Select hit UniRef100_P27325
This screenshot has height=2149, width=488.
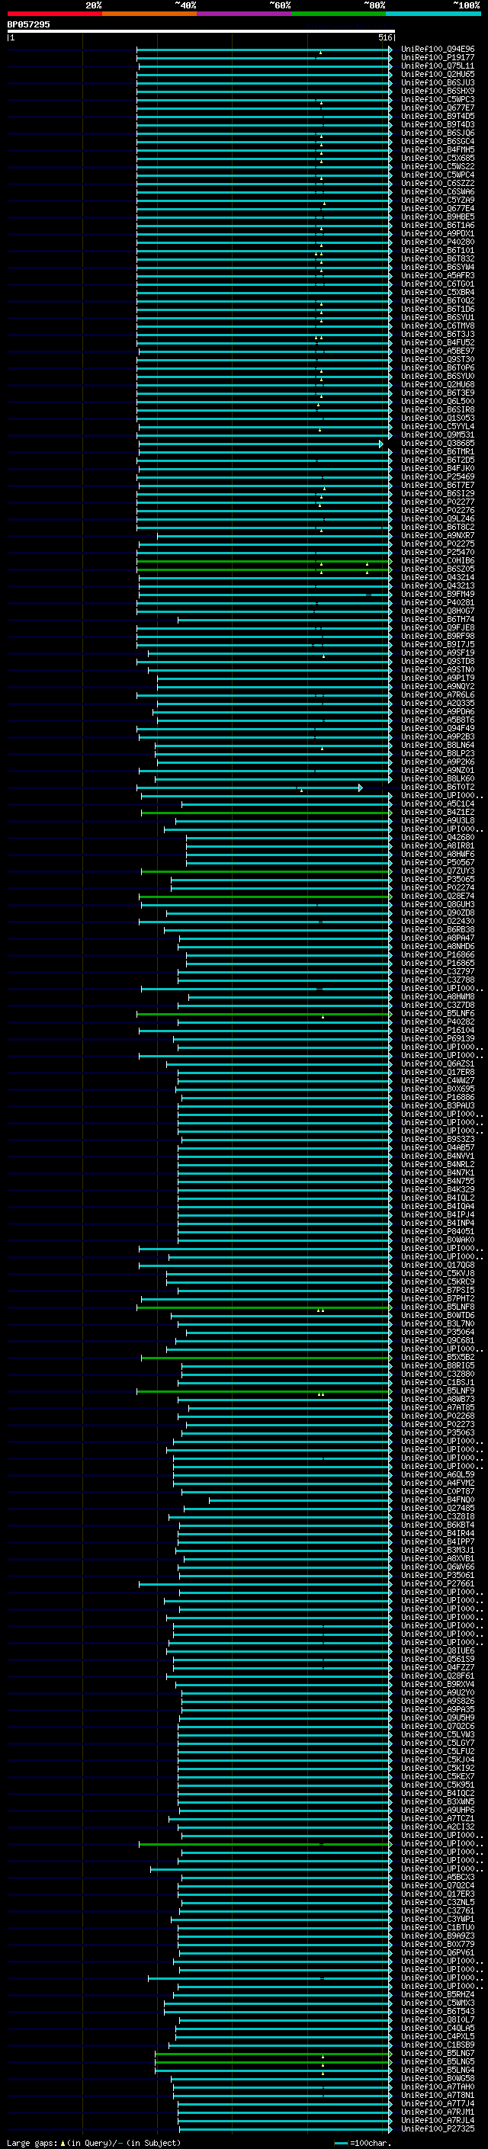(x=438, y=2128)
